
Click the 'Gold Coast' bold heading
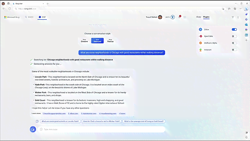40,100
